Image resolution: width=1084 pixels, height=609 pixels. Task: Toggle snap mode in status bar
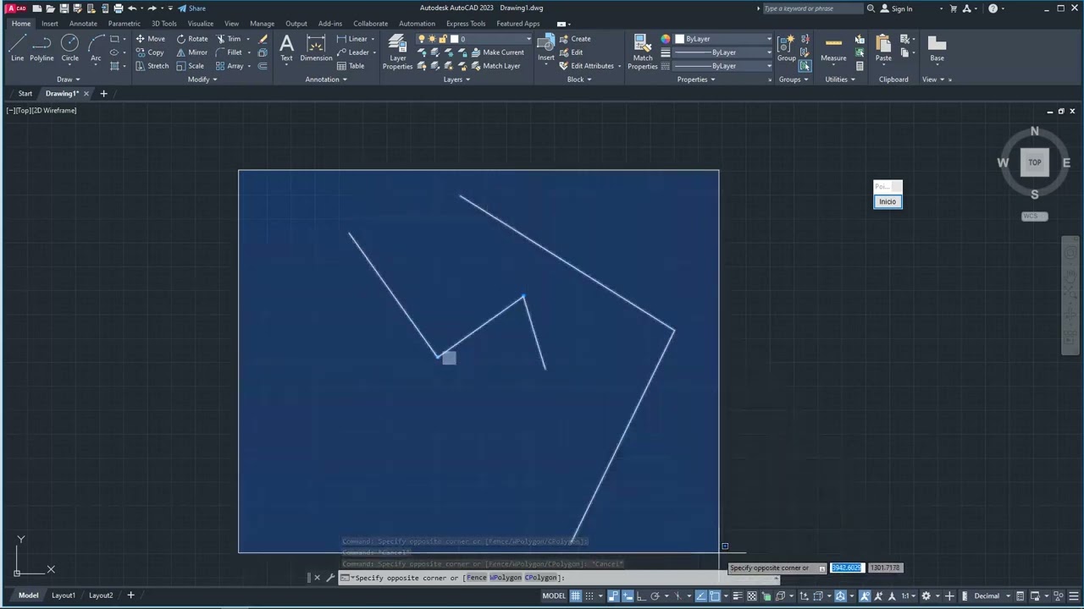[589, 596]
